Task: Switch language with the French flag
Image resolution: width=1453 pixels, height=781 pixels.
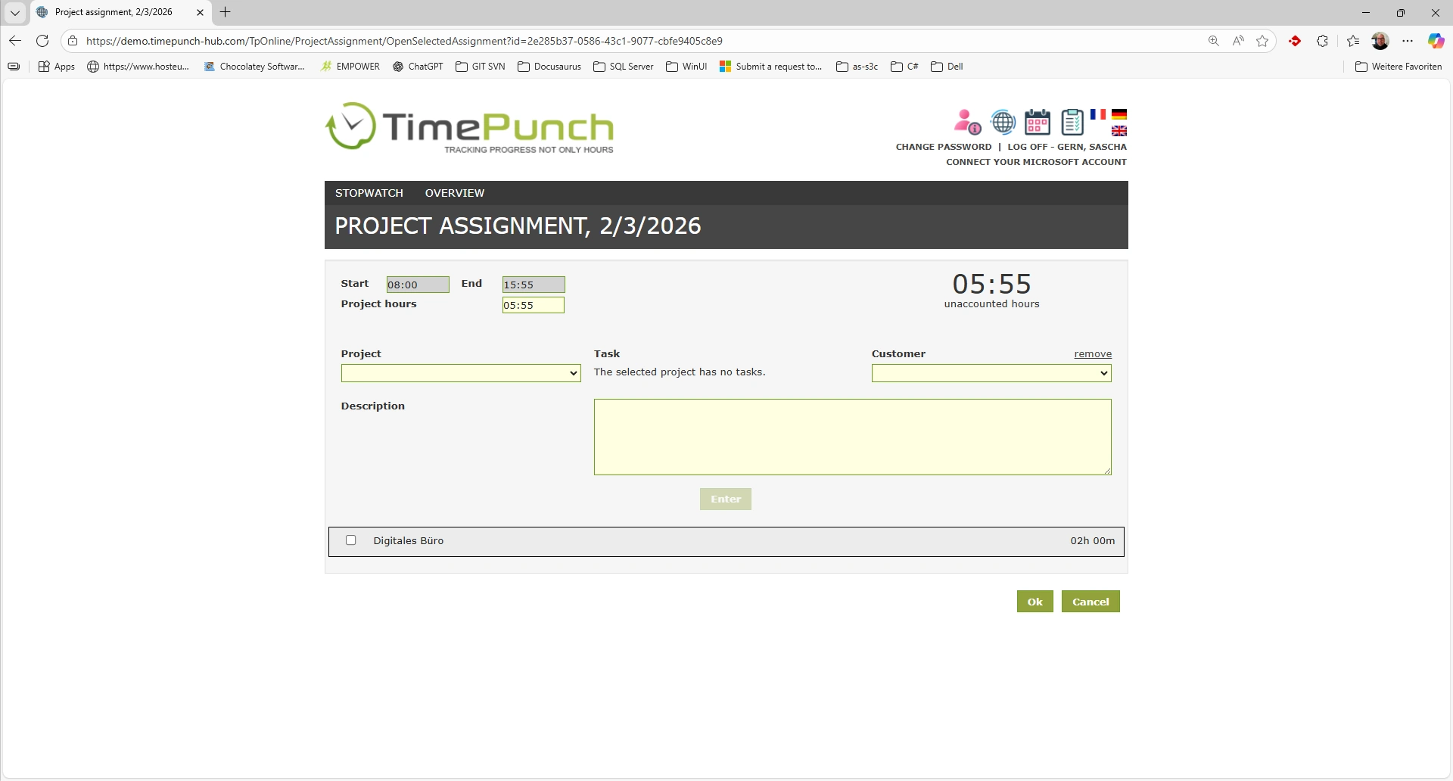Action: [x=1097, y=114]
